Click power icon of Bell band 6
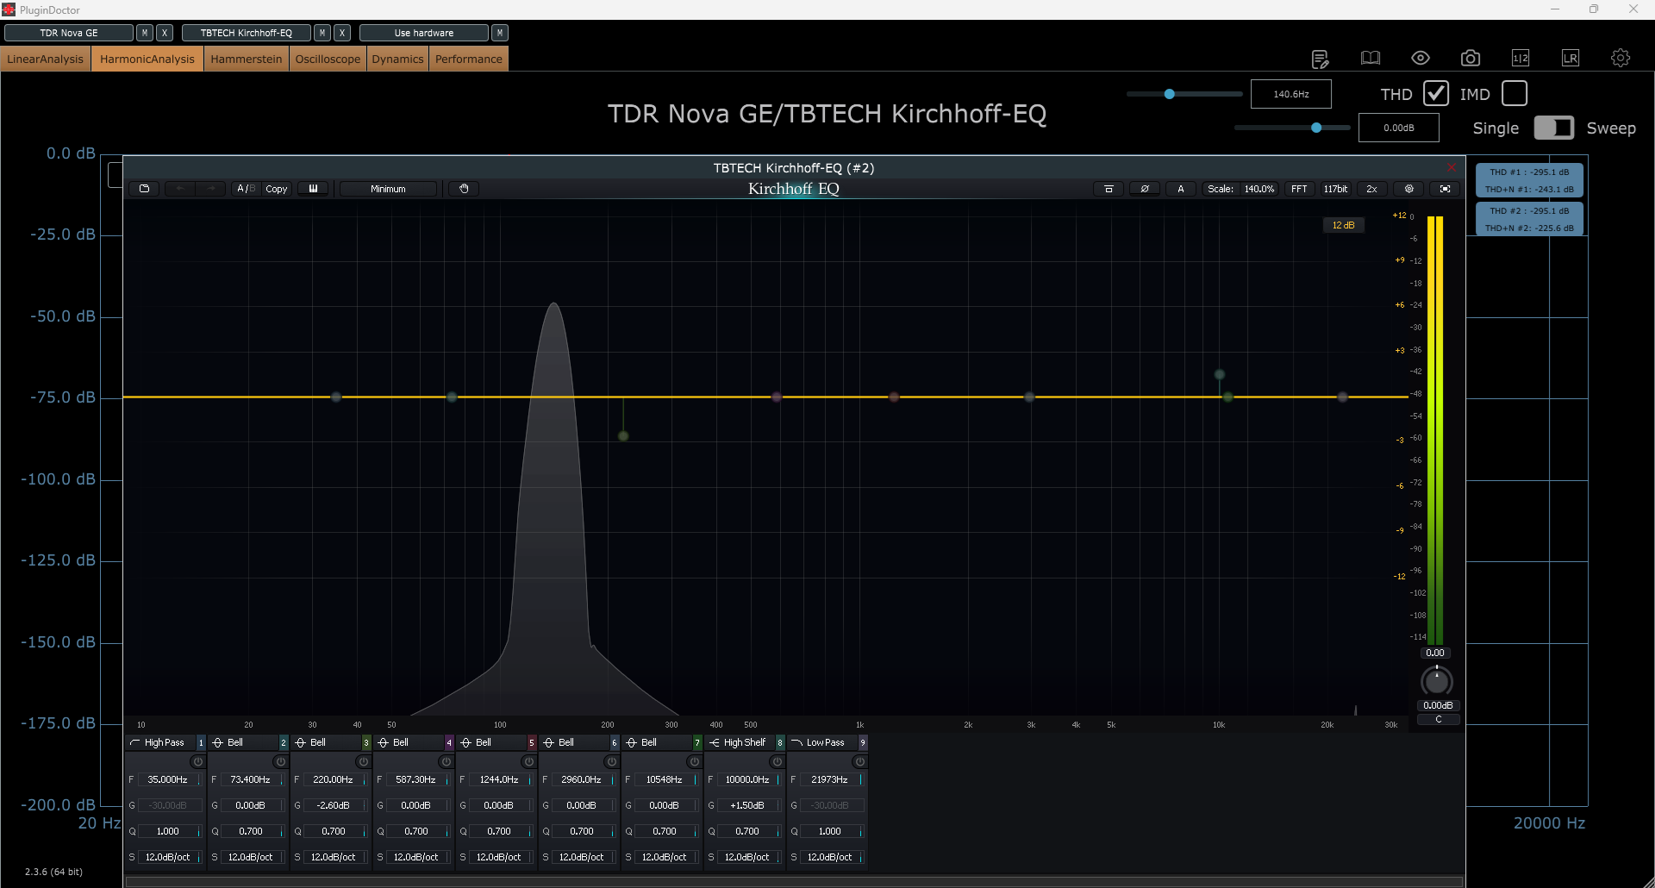 coord(611,762)
